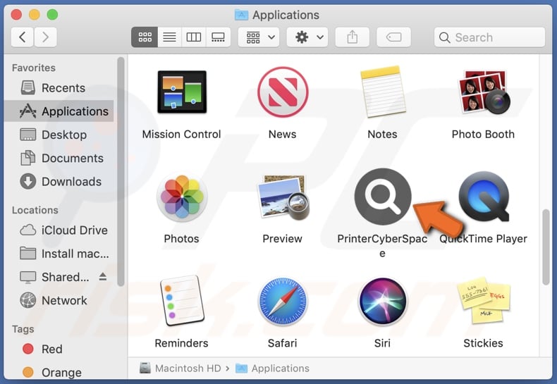
Task: Open iCloud Drive in the sidebar
Action: 59,230
